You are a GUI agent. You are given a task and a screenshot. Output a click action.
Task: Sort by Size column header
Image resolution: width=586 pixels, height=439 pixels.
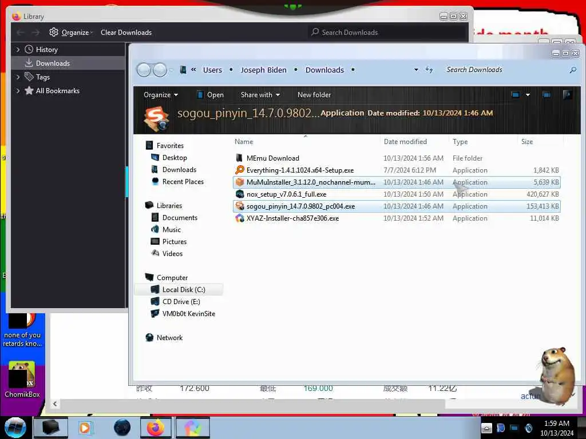coord(527,142)
